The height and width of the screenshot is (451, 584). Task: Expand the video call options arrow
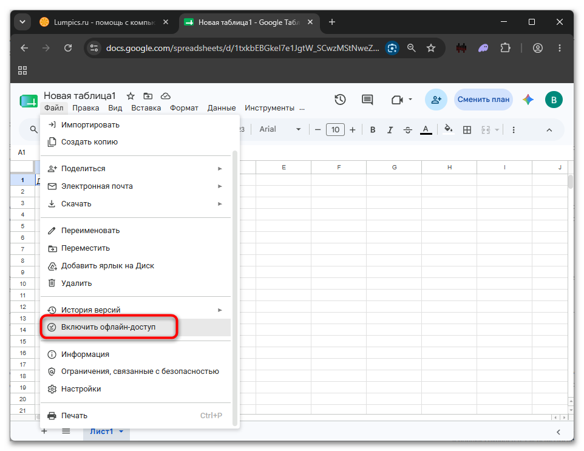(410, 100)
